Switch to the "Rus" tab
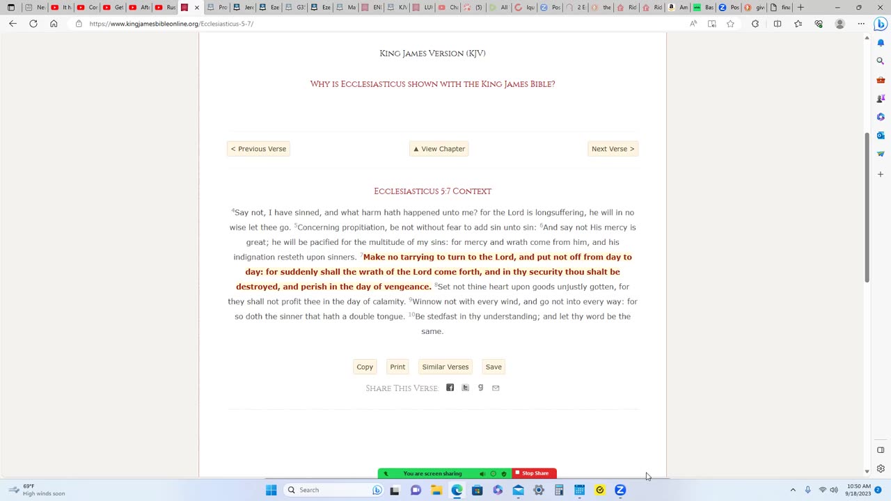The width and height of the screenshot is (891, 501). point(165,8)
